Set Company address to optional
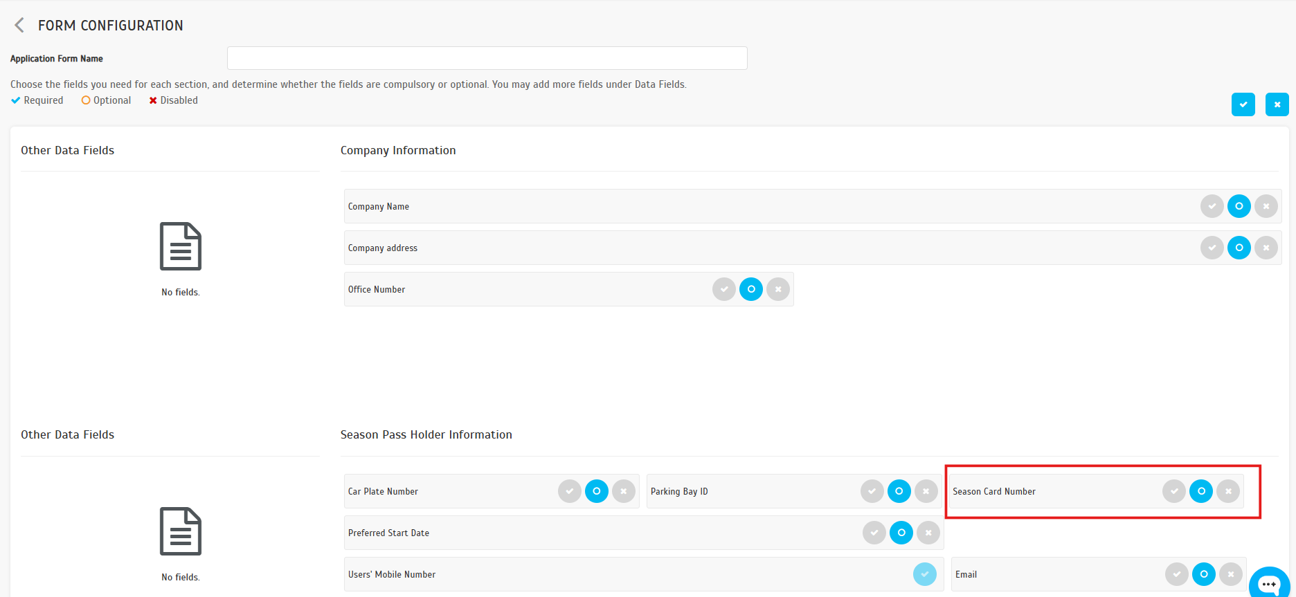The height and width of the screenshot is (597, 1296). click(1239, 248)
